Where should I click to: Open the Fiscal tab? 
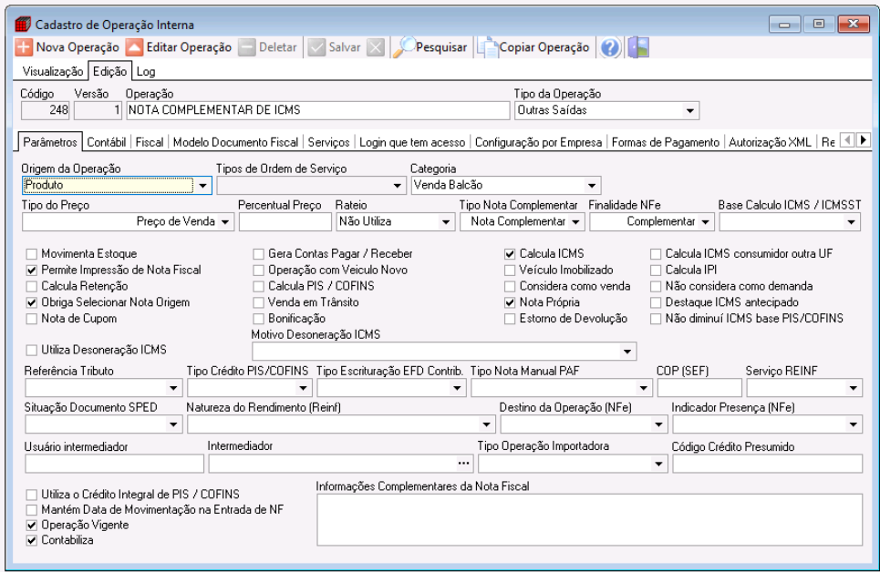pos(150,142)
